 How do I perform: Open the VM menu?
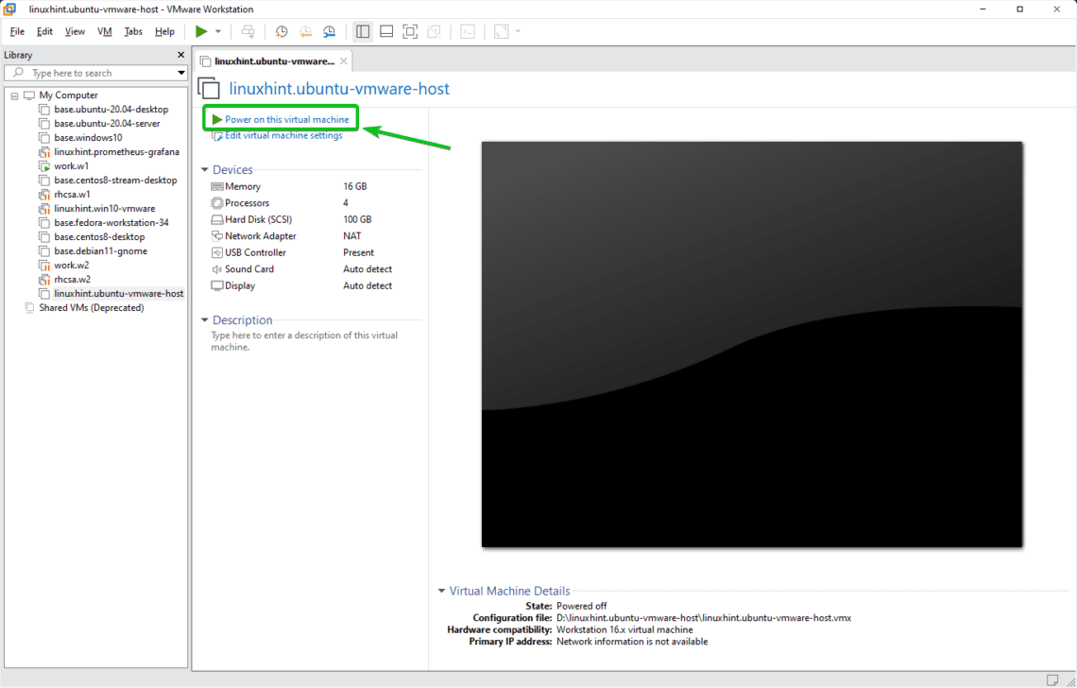click(104, 31)
